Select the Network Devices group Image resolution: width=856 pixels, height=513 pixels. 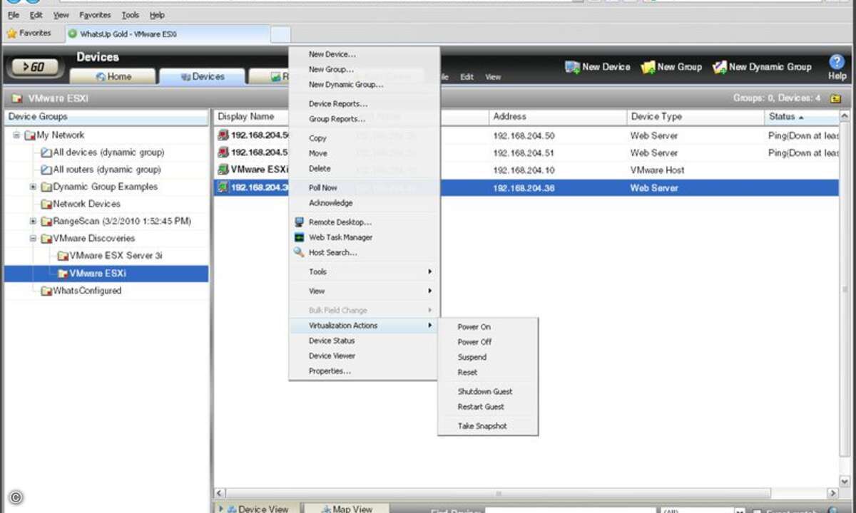click(x=86, y=204)
